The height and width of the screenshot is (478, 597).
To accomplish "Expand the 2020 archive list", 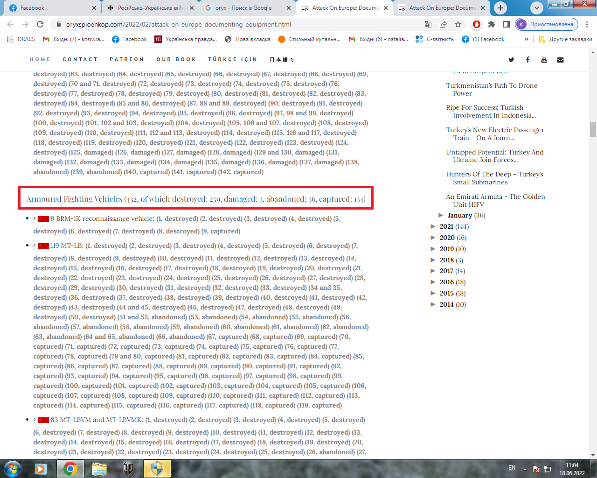I will (x=433, y=238).
